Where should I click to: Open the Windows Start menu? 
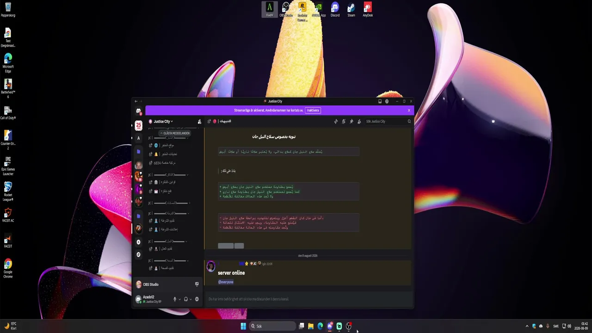(x=243, y=326)
